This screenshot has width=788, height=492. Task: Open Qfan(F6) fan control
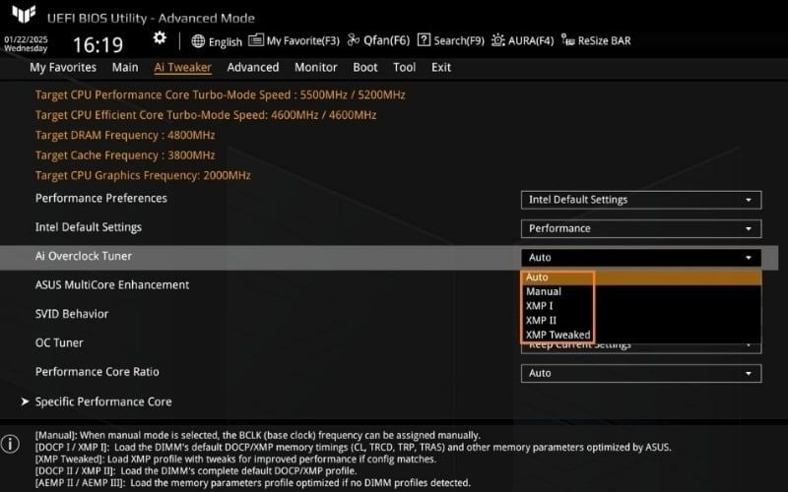[x=378, y=41]
